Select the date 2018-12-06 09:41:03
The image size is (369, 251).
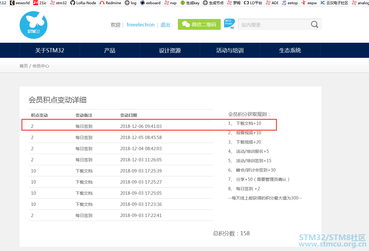tap(141, 126)
